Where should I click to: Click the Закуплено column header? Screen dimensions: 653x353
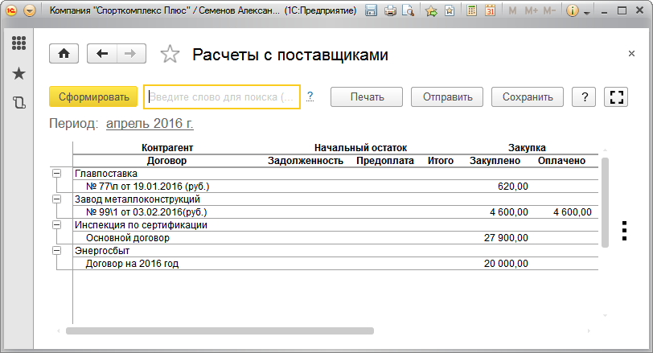495,161
